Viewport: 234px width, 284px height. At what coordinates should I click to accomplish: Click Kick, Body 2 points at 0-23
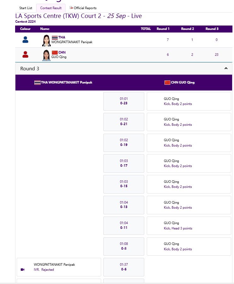tap(178, 104)
